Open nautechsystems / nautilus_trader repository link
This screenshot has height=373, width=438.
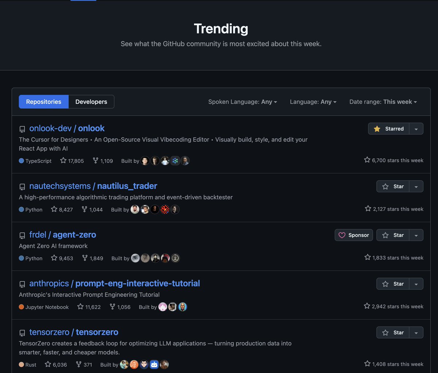click(x=93, y=186)
